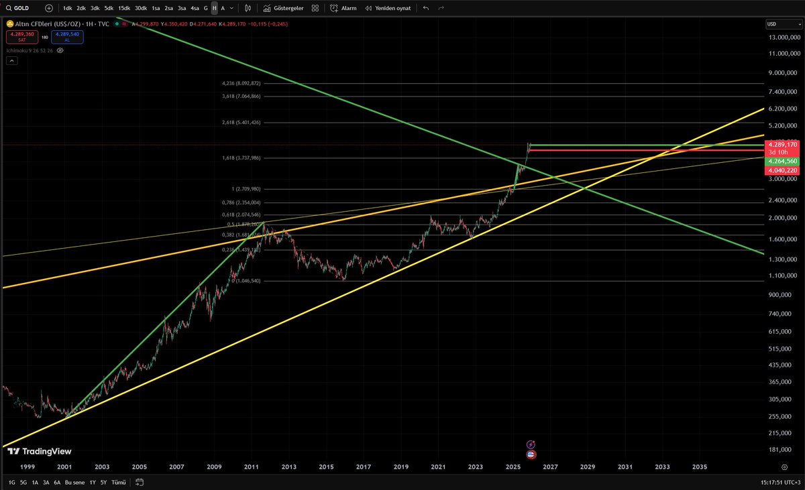Set date range to 5Y
The width and height of the screenshot is (805, 490).
coord(103,482)
